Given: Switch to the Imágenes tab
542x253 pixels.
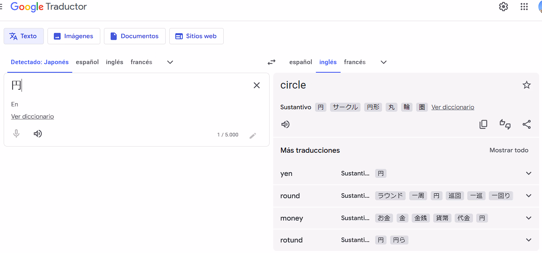Looking at the screenshot, I should click(x=73, y=36).
